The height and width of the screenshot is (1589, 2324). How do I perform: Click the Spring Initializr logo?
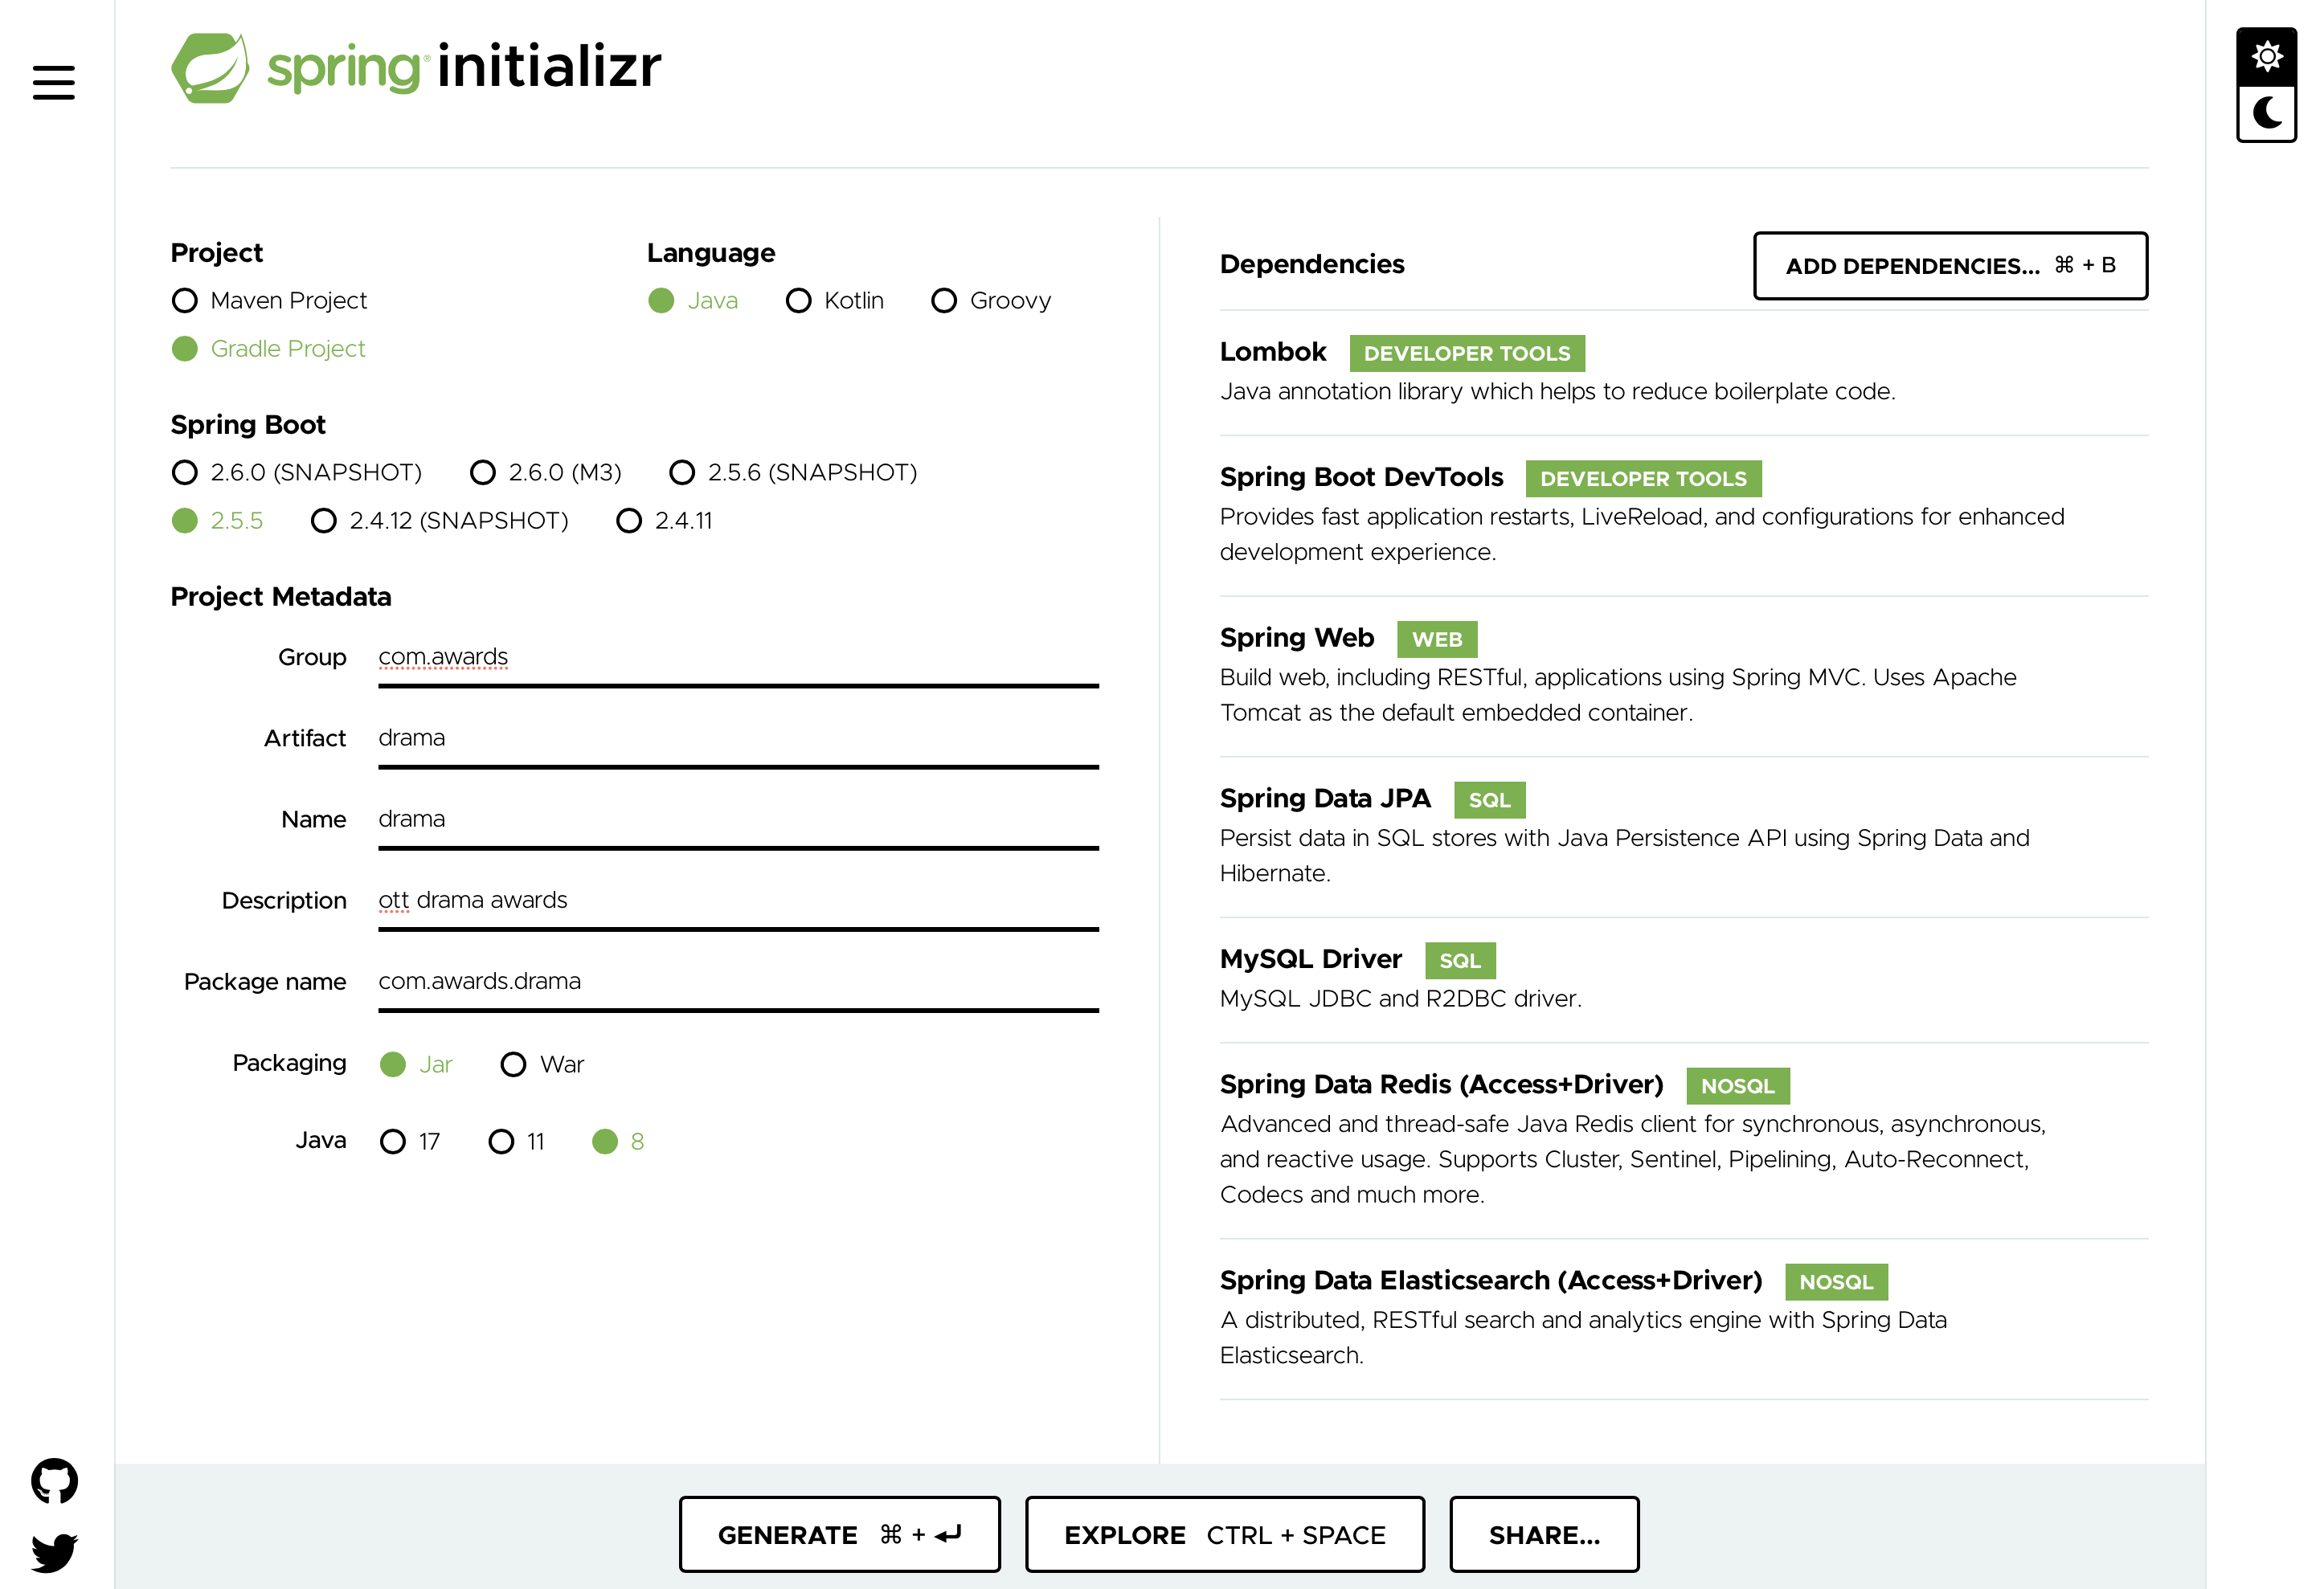tap(416, 68)
